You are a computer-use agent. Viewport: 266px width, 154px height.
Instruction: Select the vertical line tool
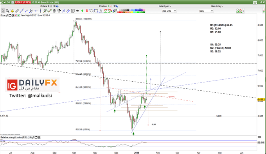click(x=40, y=11)
